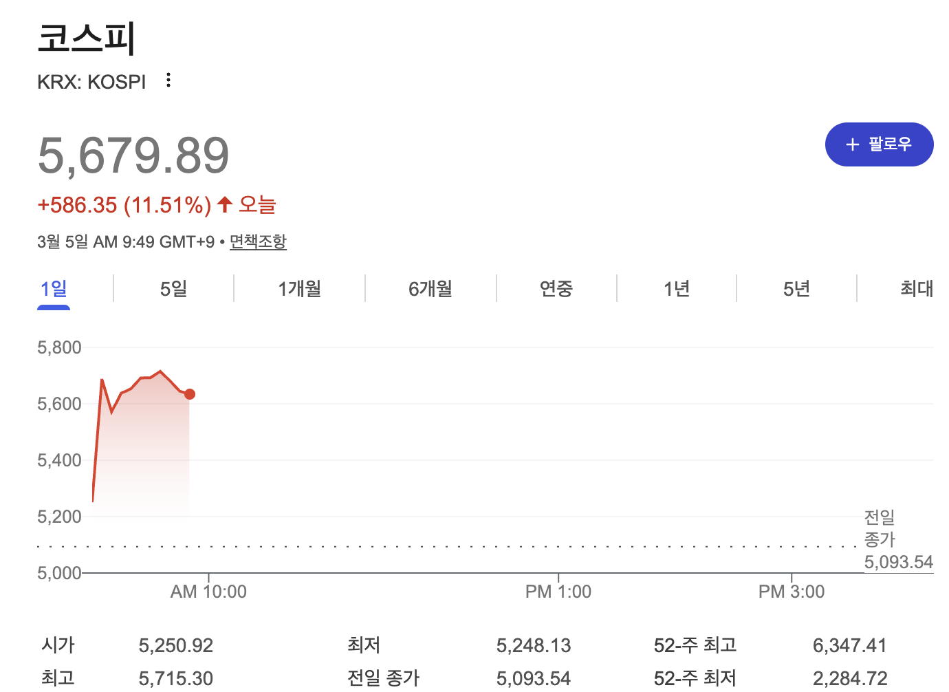
Task: Open the 5년 historical chart
Action: pyautogui.click(x=797, y=289)
